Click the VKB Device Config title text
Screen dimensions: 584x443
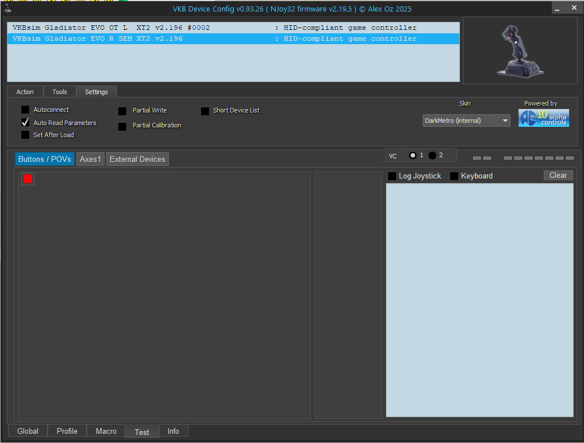click(292, 9)
